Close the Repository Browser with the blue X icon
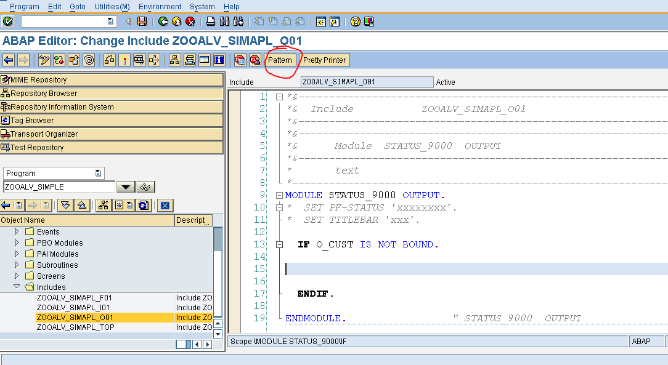 tap(165, 205)
